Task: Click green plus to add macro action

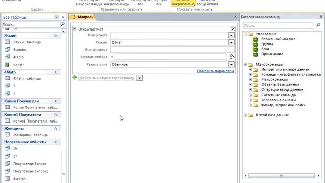Action: 75,78
